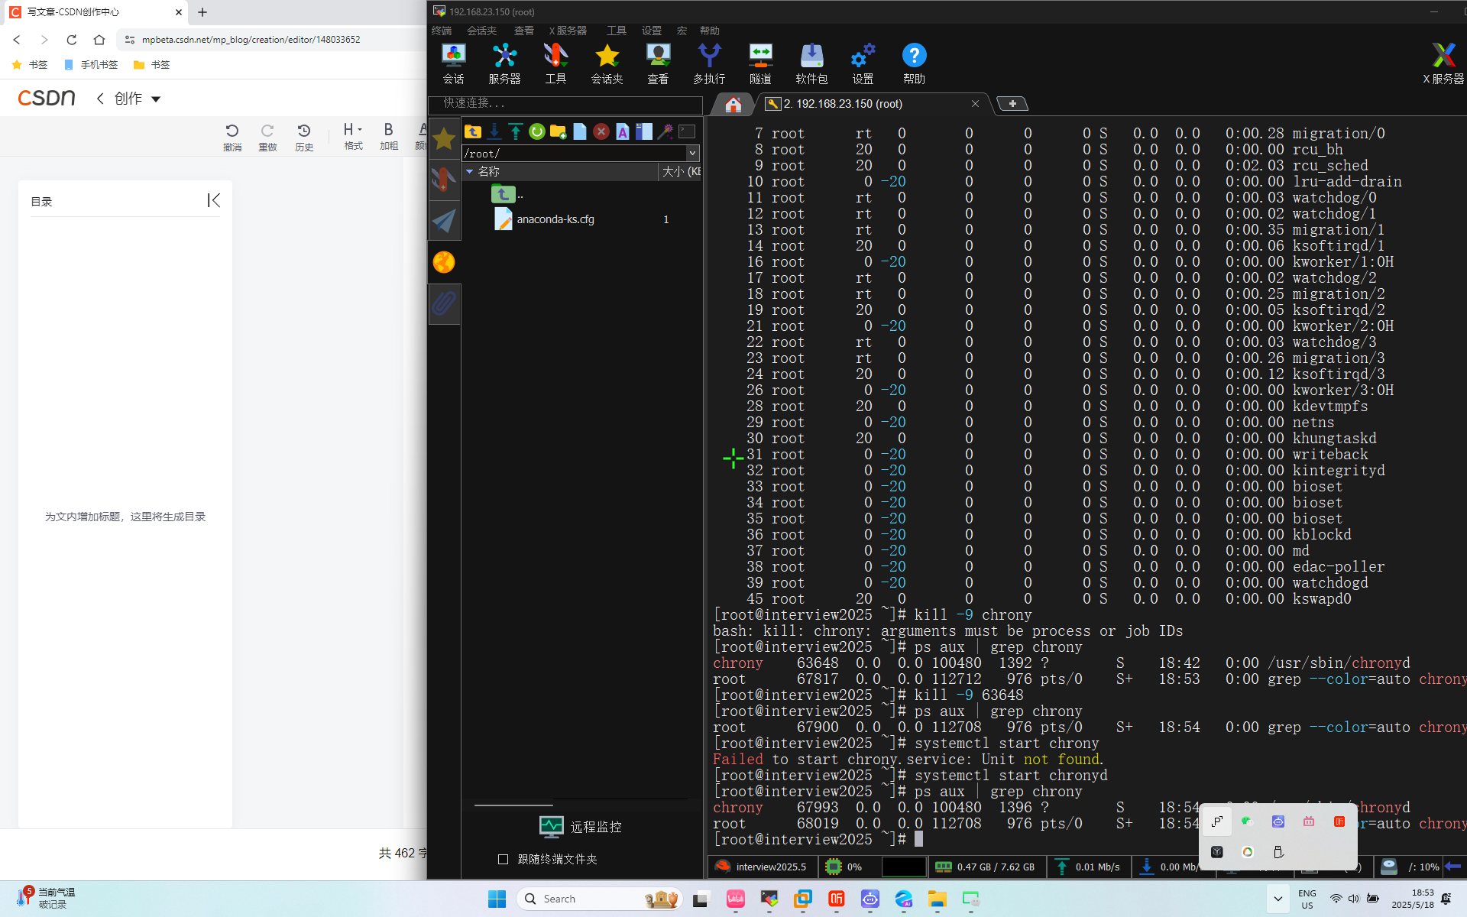1467x917 pixels.
Task: Click the 快速连接 quick connect field
Action: [565, 103]
